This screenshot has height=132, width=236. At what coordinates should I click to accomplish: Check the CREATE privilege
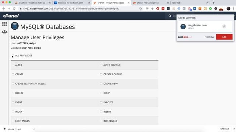pyautogui.click(x=13, y=74)
